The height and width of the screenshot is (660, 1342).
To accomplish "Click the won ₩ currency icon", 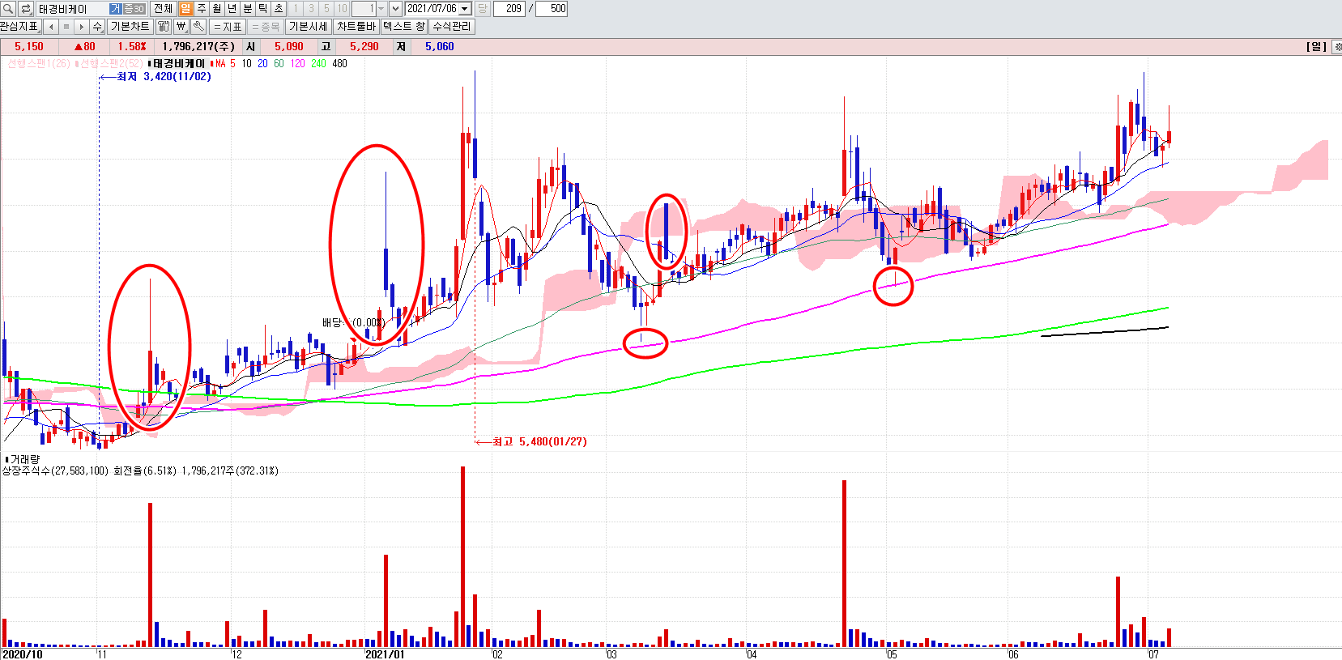I will (x=181, y=27).
